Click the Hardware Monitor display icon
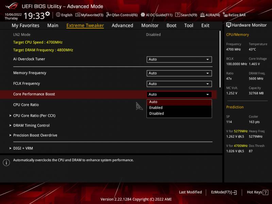 [228, 25]
